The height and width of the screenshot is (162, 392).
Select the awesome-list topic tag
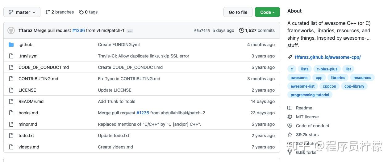303,86
